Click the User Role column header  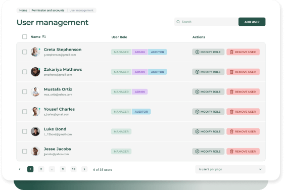click(119, 37)
